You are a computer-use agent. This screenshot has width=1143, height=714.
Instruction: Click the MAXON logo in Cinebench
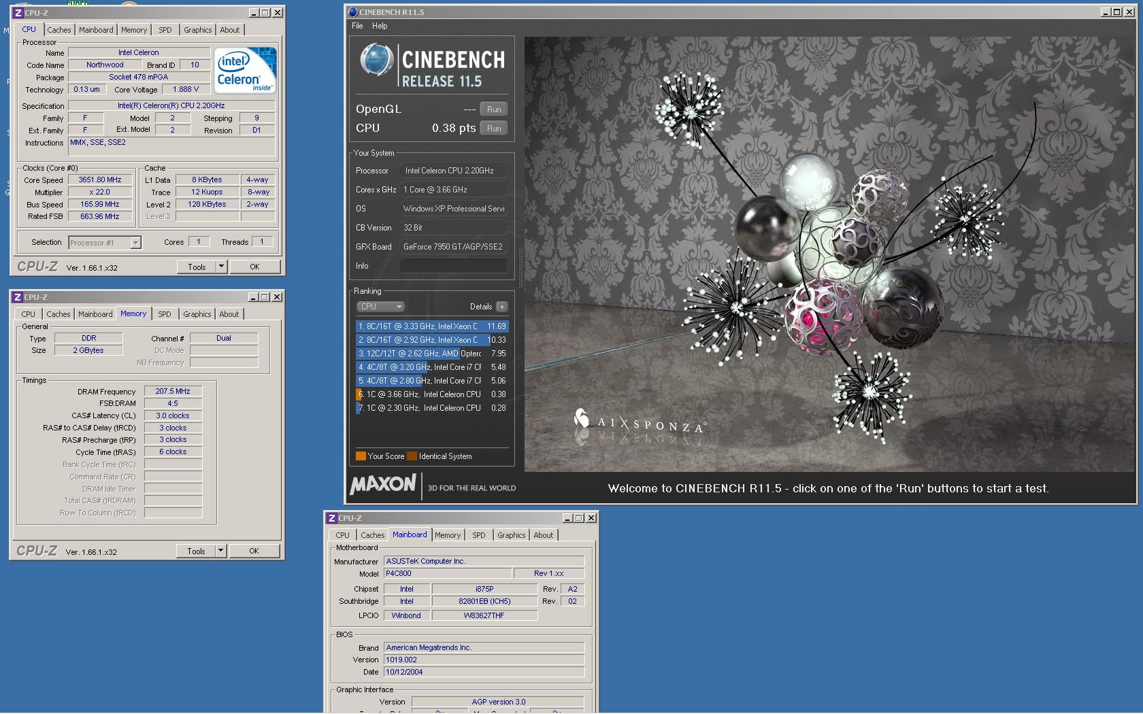coord(383,484)
